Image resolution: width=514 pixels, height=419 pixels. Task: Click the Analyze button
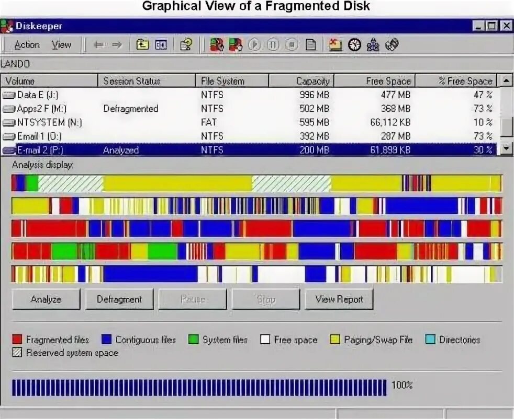[x=46, y=299]
